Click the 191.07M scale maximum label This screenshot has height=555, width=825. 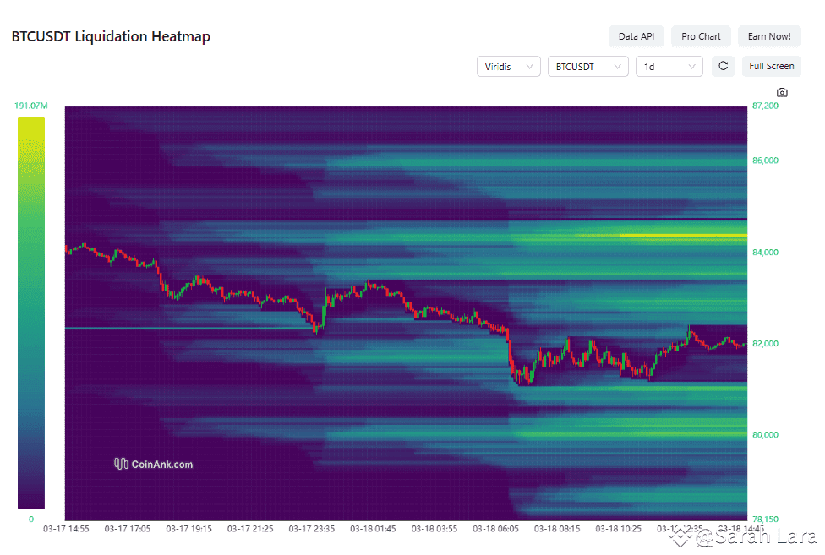pyautogui.click(x=31, y=105)
